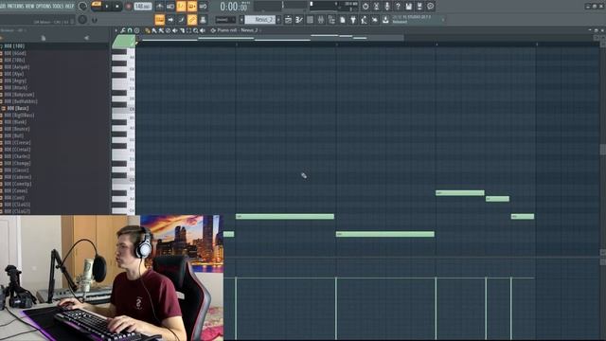Click the render export icon next to save
The width and height of the screenshot is (606, 341).
(x=419, y=7)
